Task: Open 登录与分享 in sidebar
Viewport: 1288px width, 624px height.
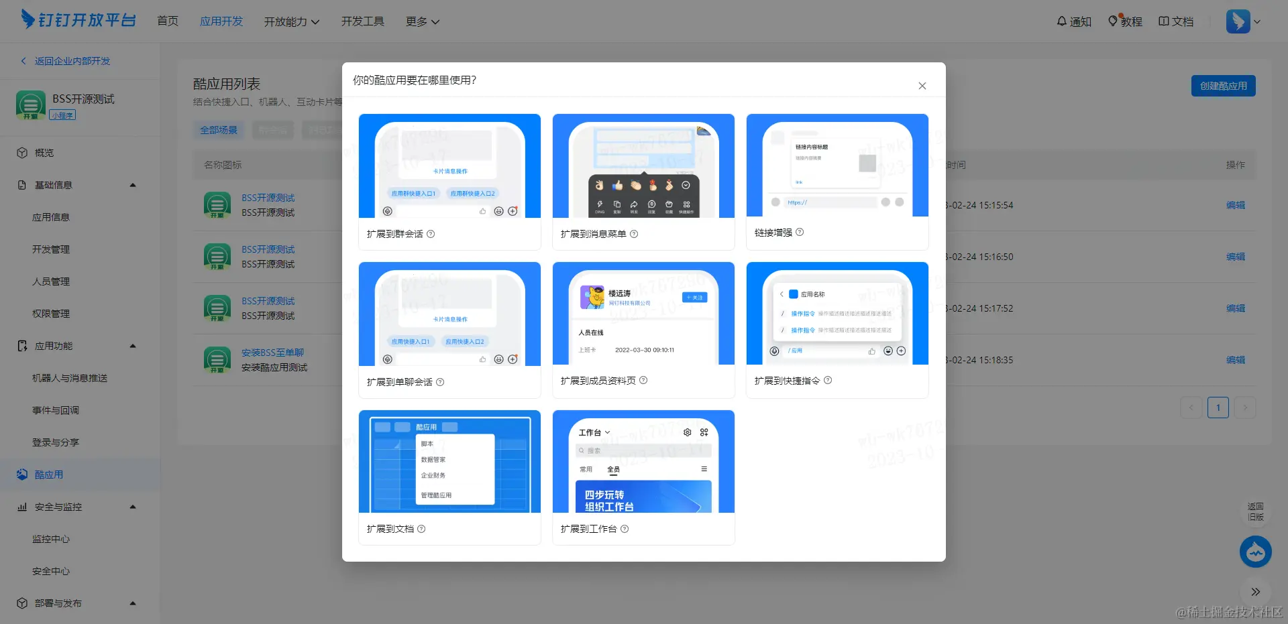Action: (56, 442)
